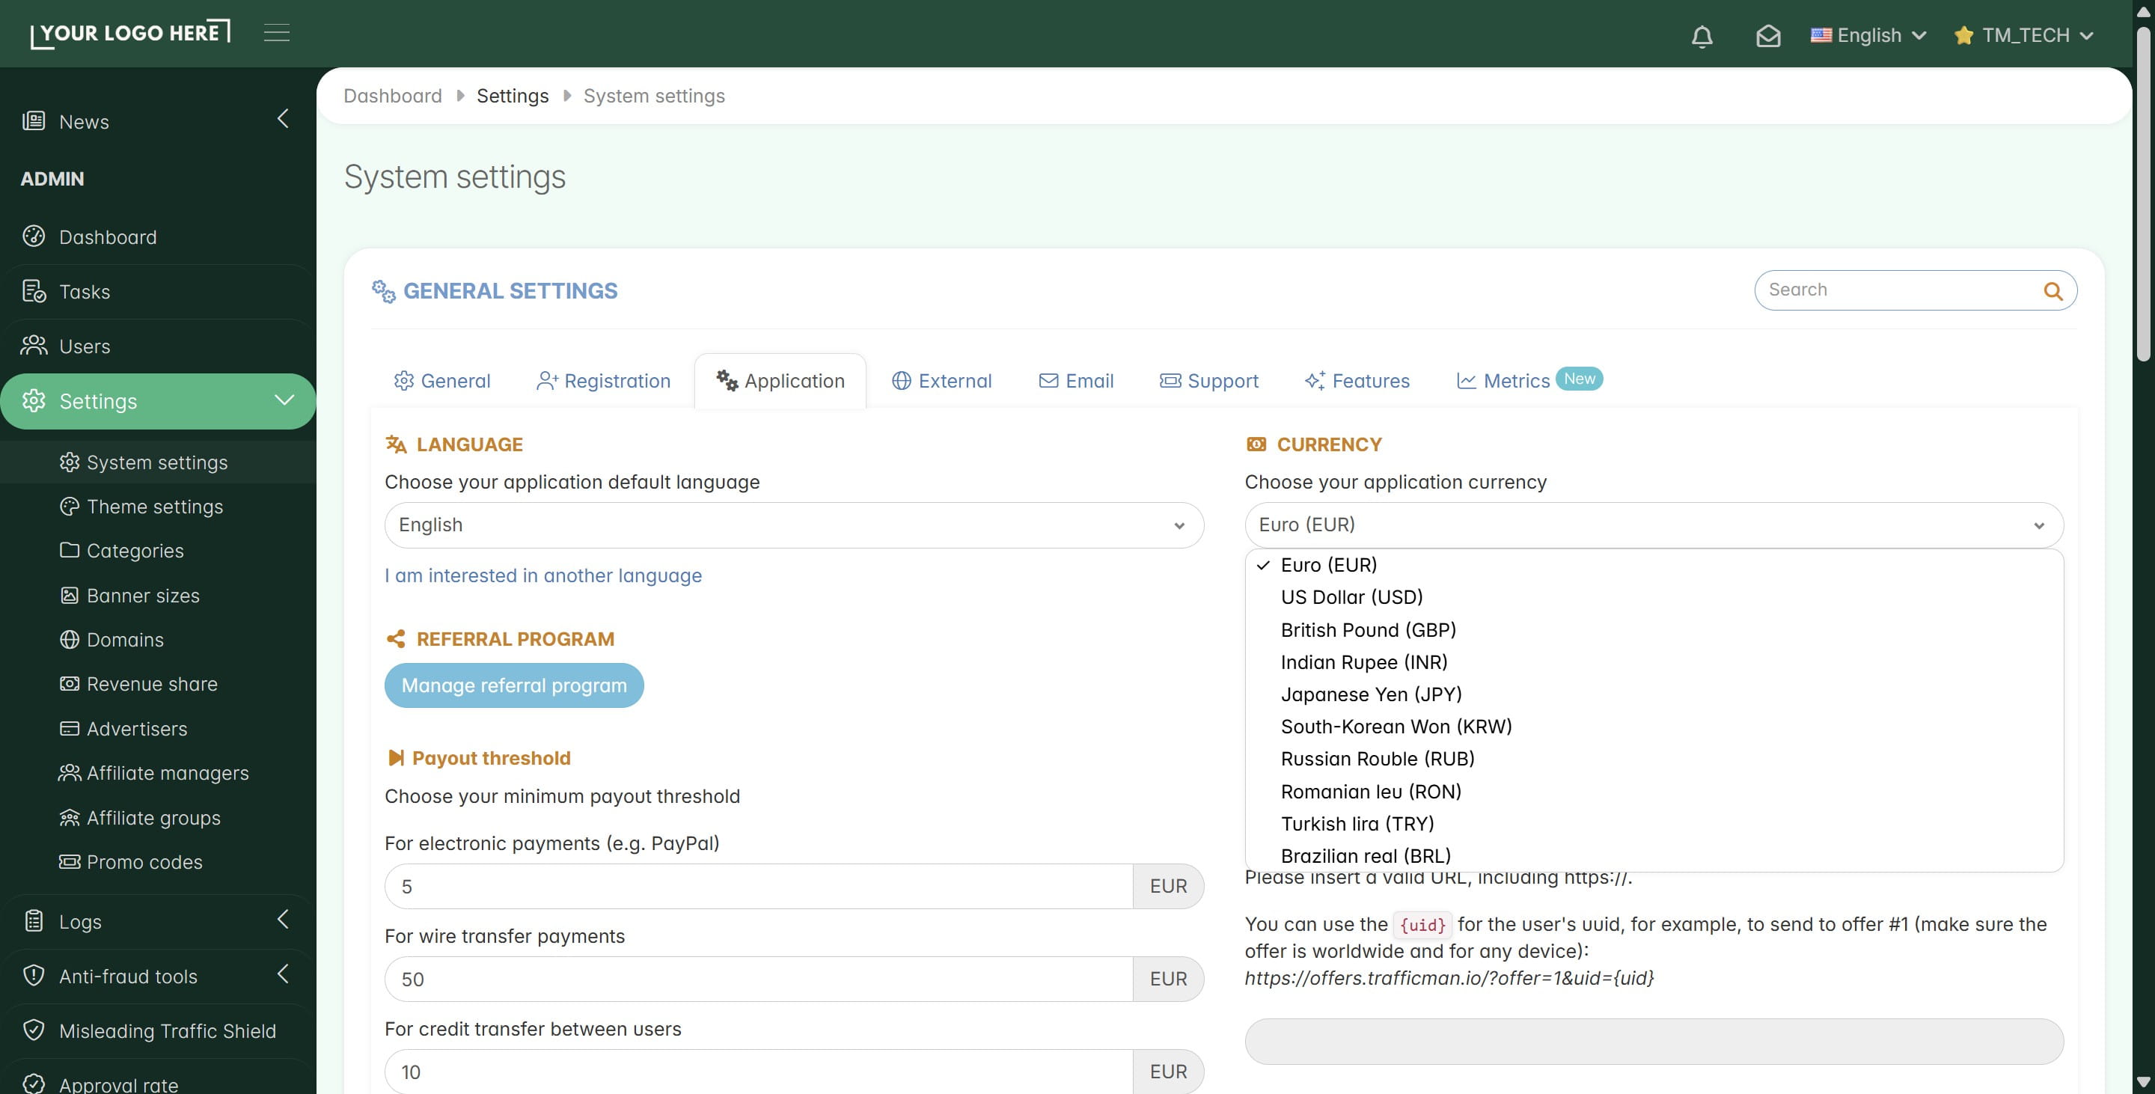Select Romanian leu (RON) option
Viewport: 2155px width, 1094px height.
[1654, 791]
